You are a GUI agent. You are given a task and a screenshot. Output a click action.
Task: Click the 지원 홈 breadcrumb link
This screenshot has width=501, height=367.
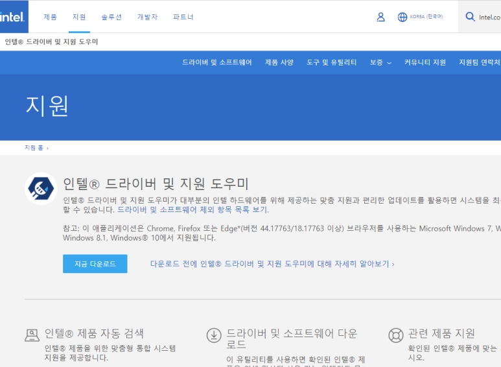click(x=34, y=148)
